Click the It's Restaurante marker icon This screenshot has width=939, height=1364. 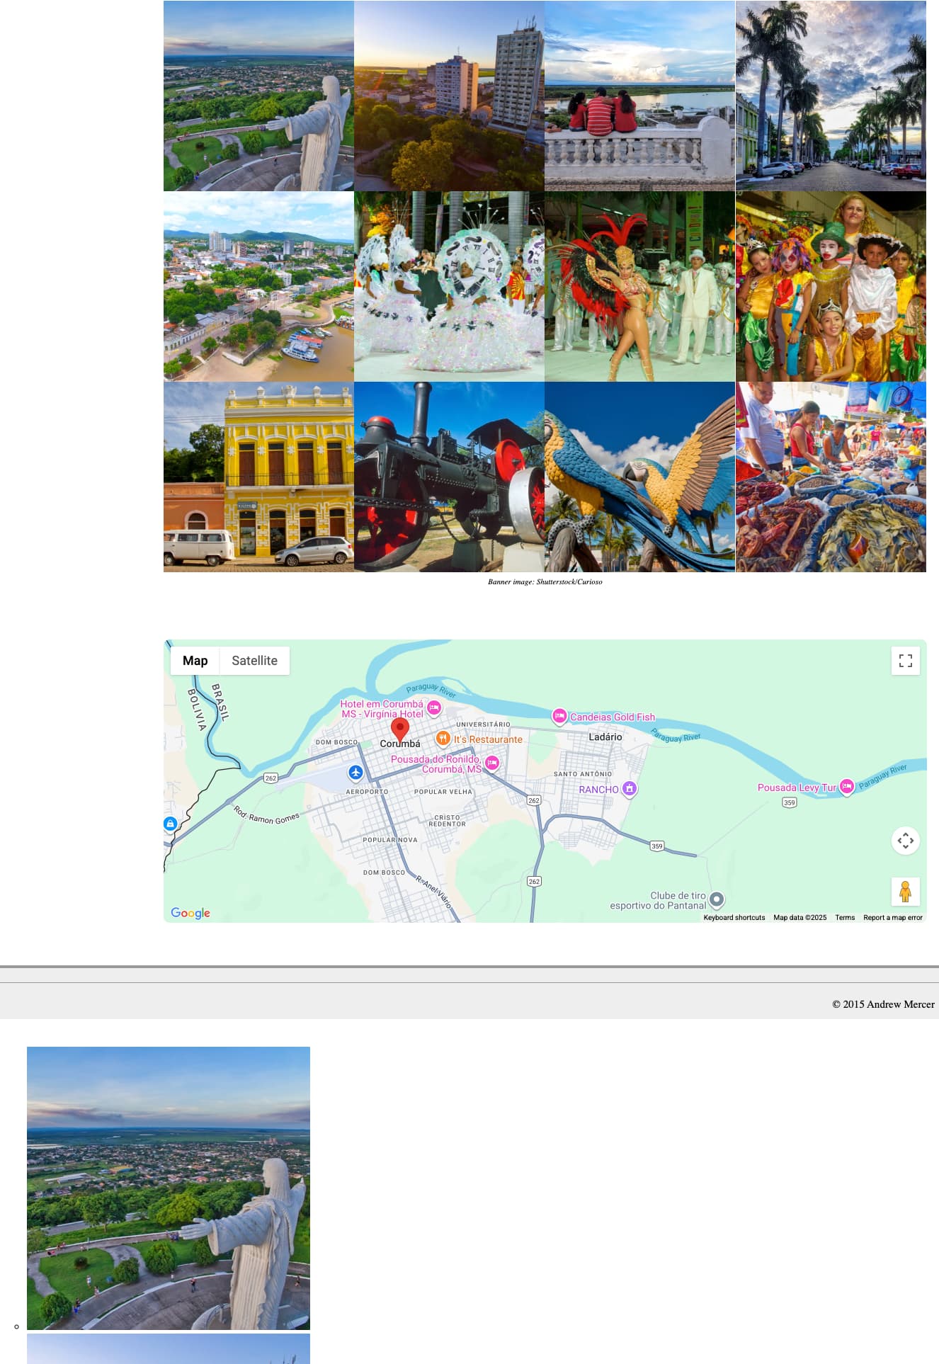[443, 739]
